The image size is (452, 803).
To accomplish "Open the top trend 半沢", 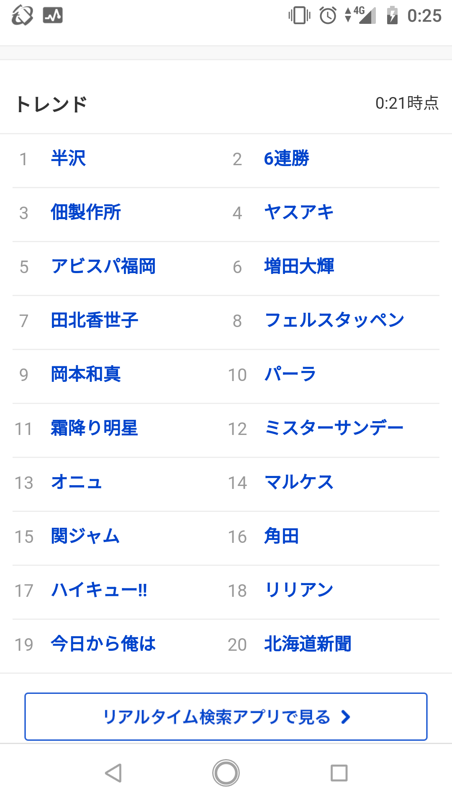I will [x=69, y=159].
